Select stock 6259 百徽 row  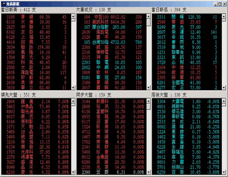pyautogui.click(x=187, y=172)
